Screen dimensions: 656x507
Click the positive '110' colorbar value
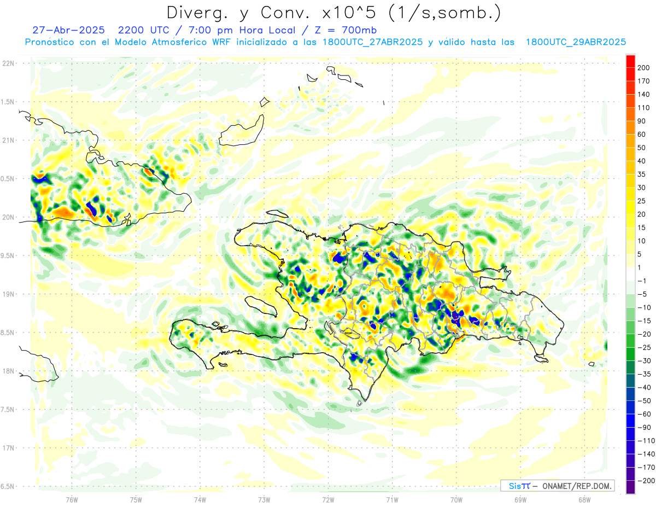click(644, 108)
